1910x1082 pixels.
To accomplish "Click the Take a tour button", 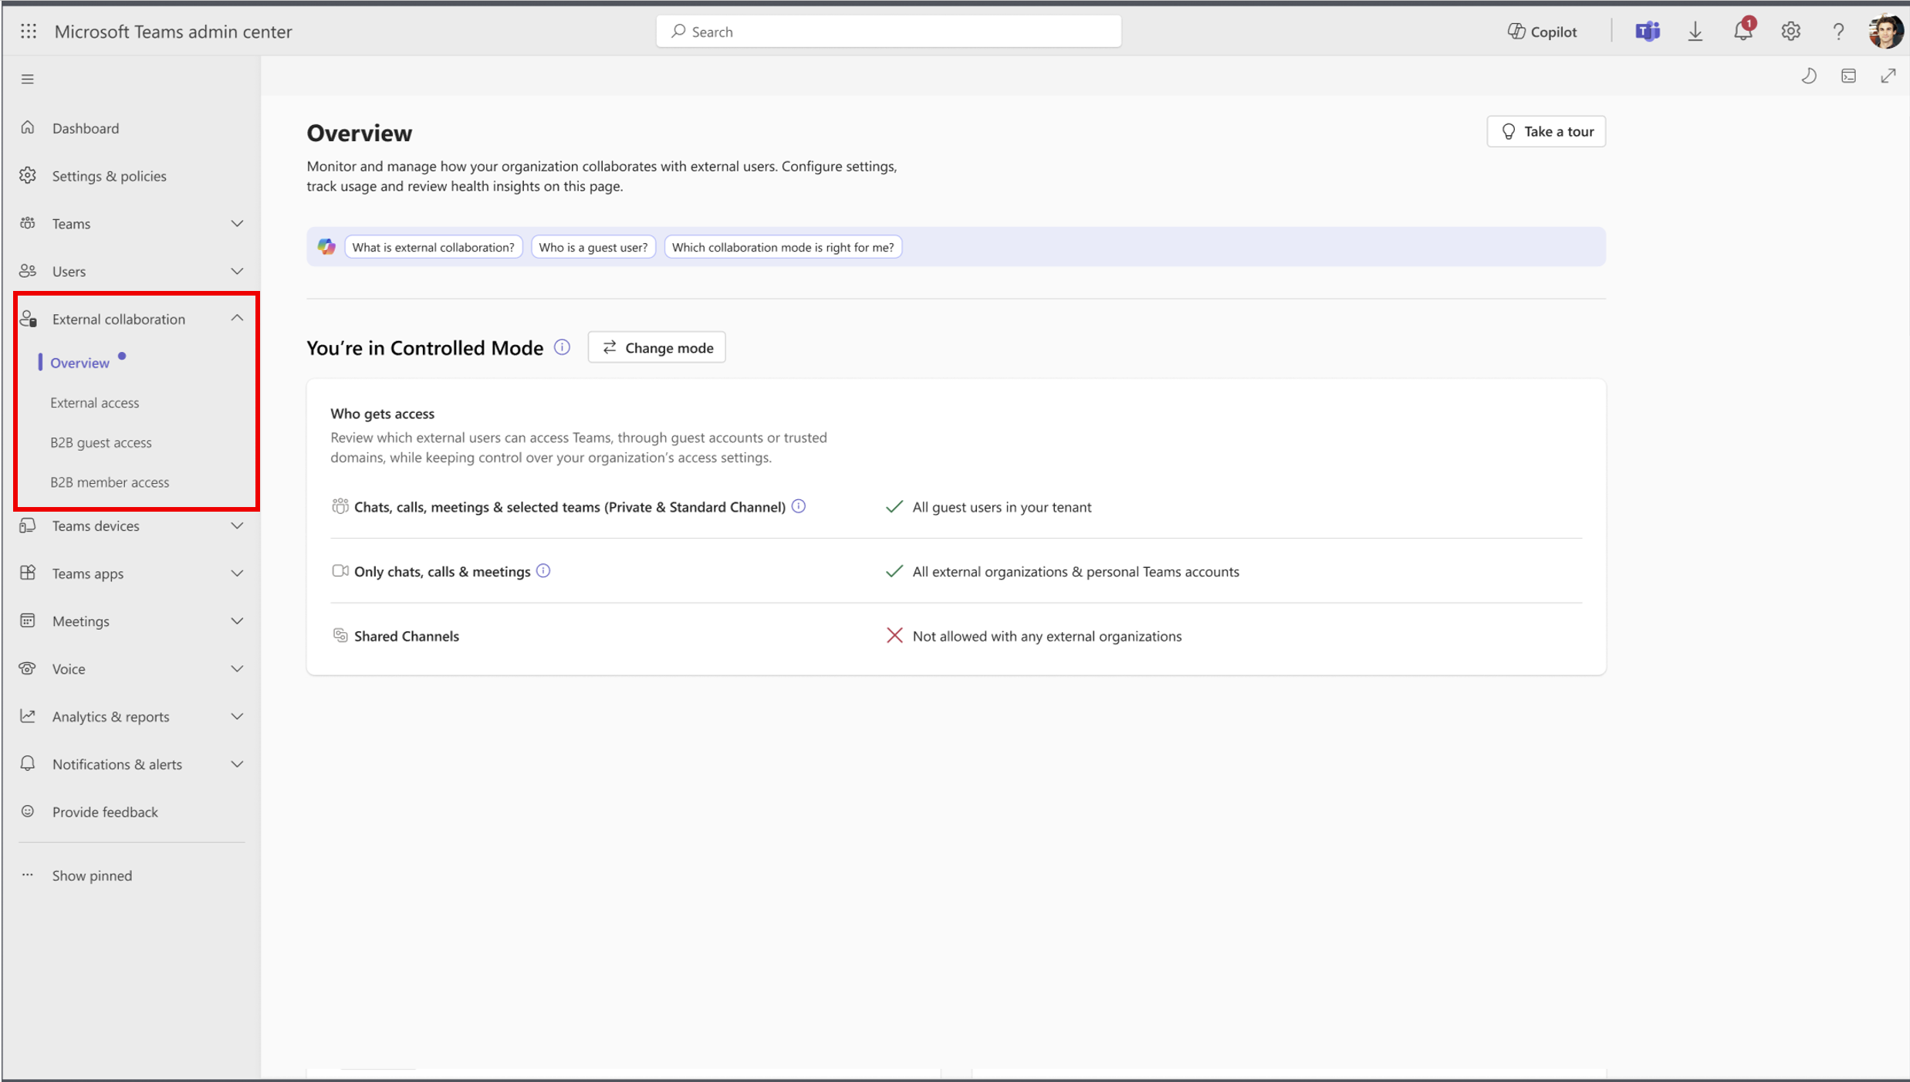I will click(x=1545, y=131).
